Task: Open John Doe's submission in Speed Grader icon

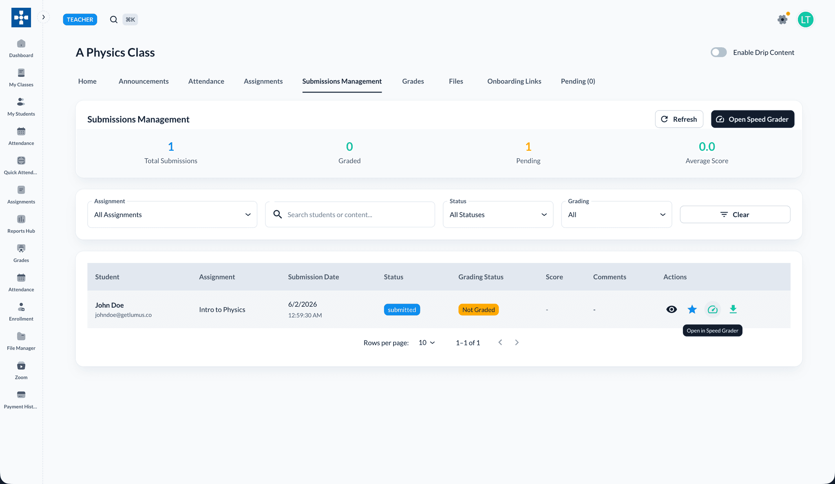Action: pyautogui.click(x=712, y=310)
